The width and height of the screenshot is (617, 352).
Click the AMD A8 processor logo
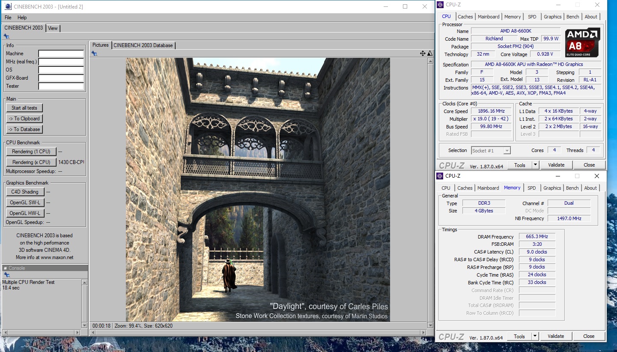coord(582,43)
